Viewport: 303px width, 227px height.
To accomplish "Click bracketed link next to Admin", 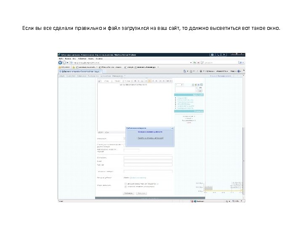I will pos(138,177).
